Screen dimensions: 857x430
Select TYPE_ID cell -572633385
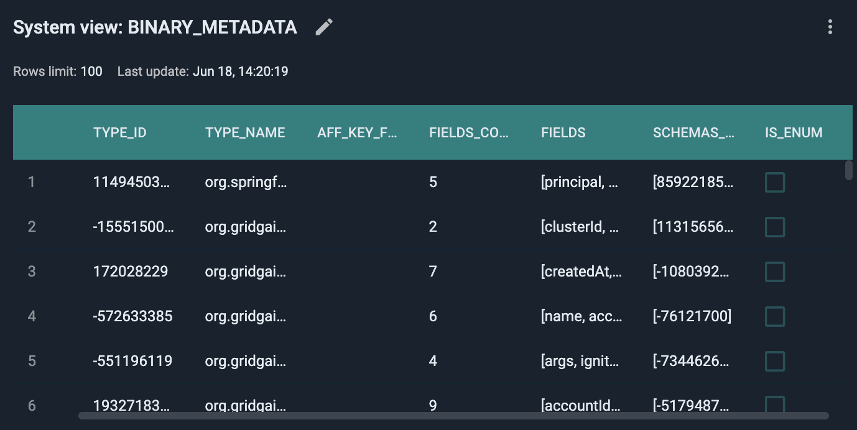point(133,316)
